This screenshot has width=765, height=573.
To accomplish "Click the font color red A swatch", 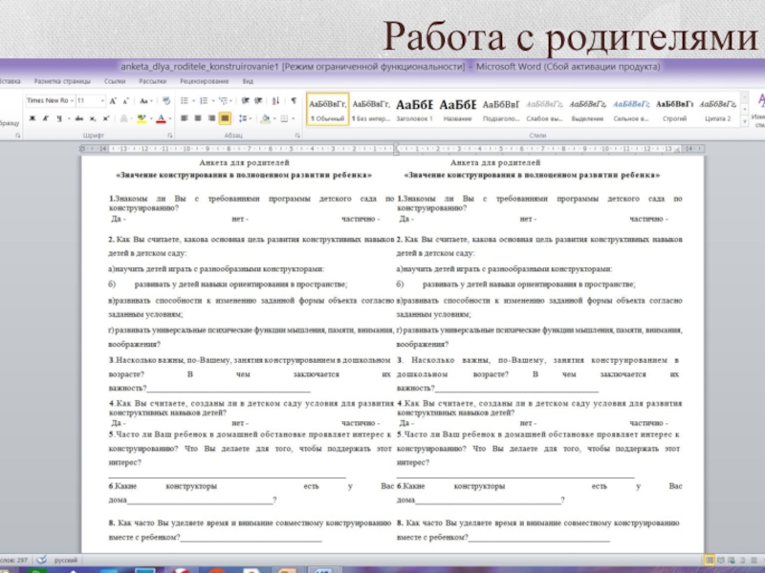I will (x=160, y=118).
